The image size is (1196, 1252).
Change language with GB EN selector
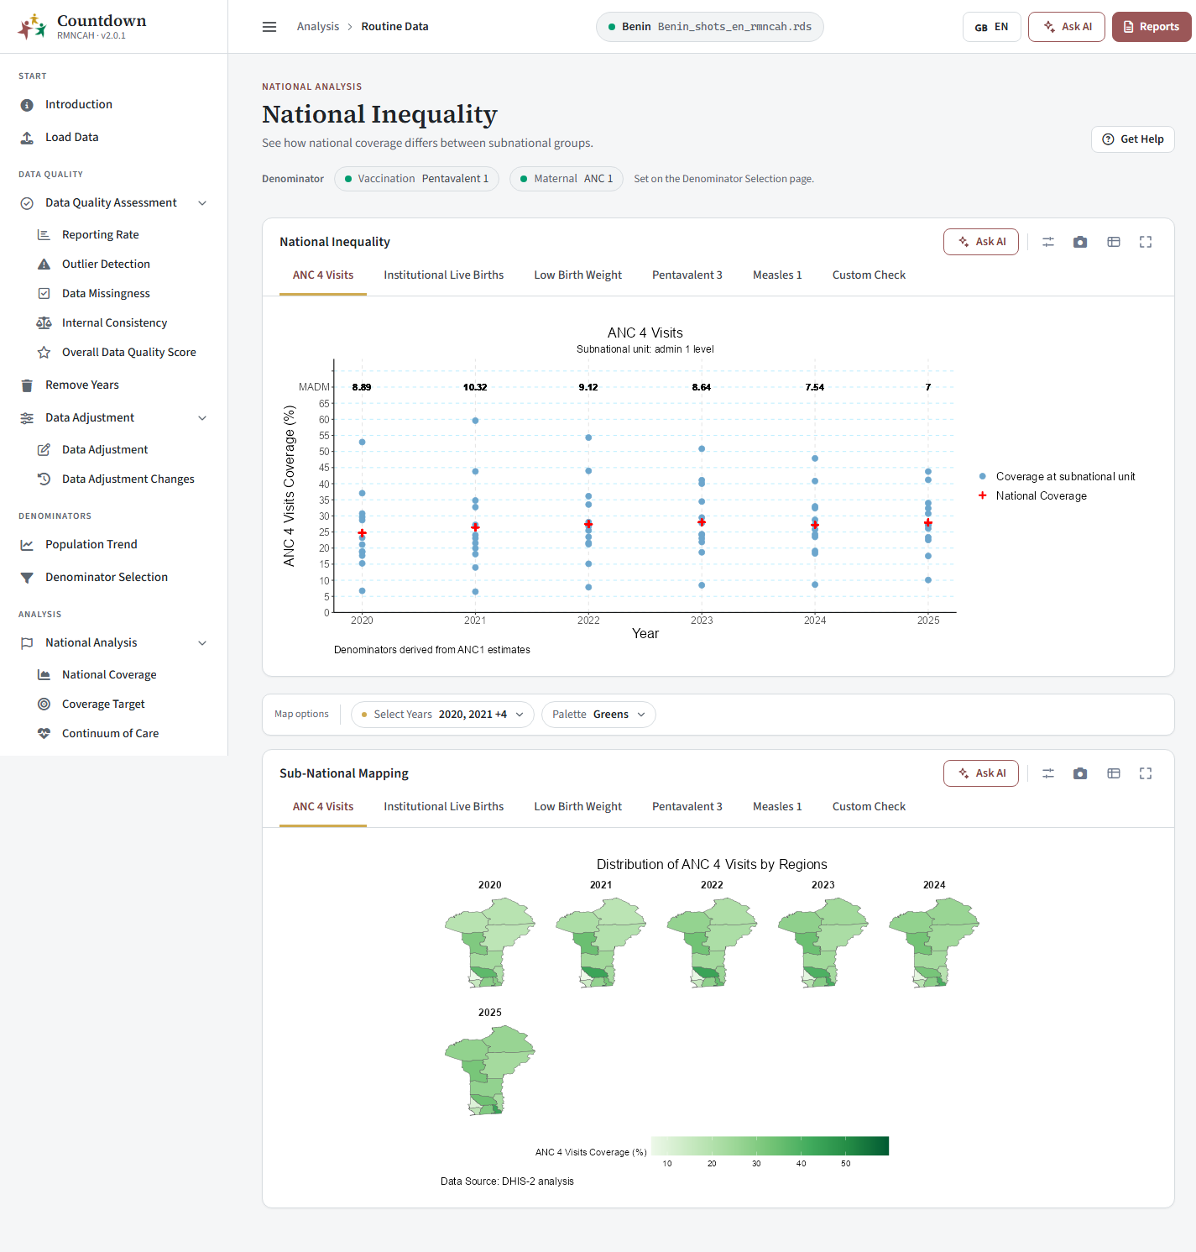coord(991,27)
